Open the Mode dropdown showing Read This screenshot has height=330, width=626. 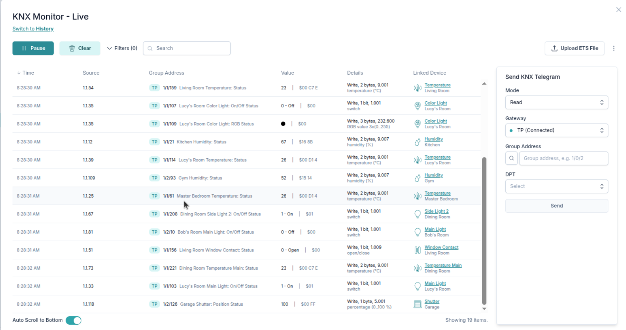point(556,102)
